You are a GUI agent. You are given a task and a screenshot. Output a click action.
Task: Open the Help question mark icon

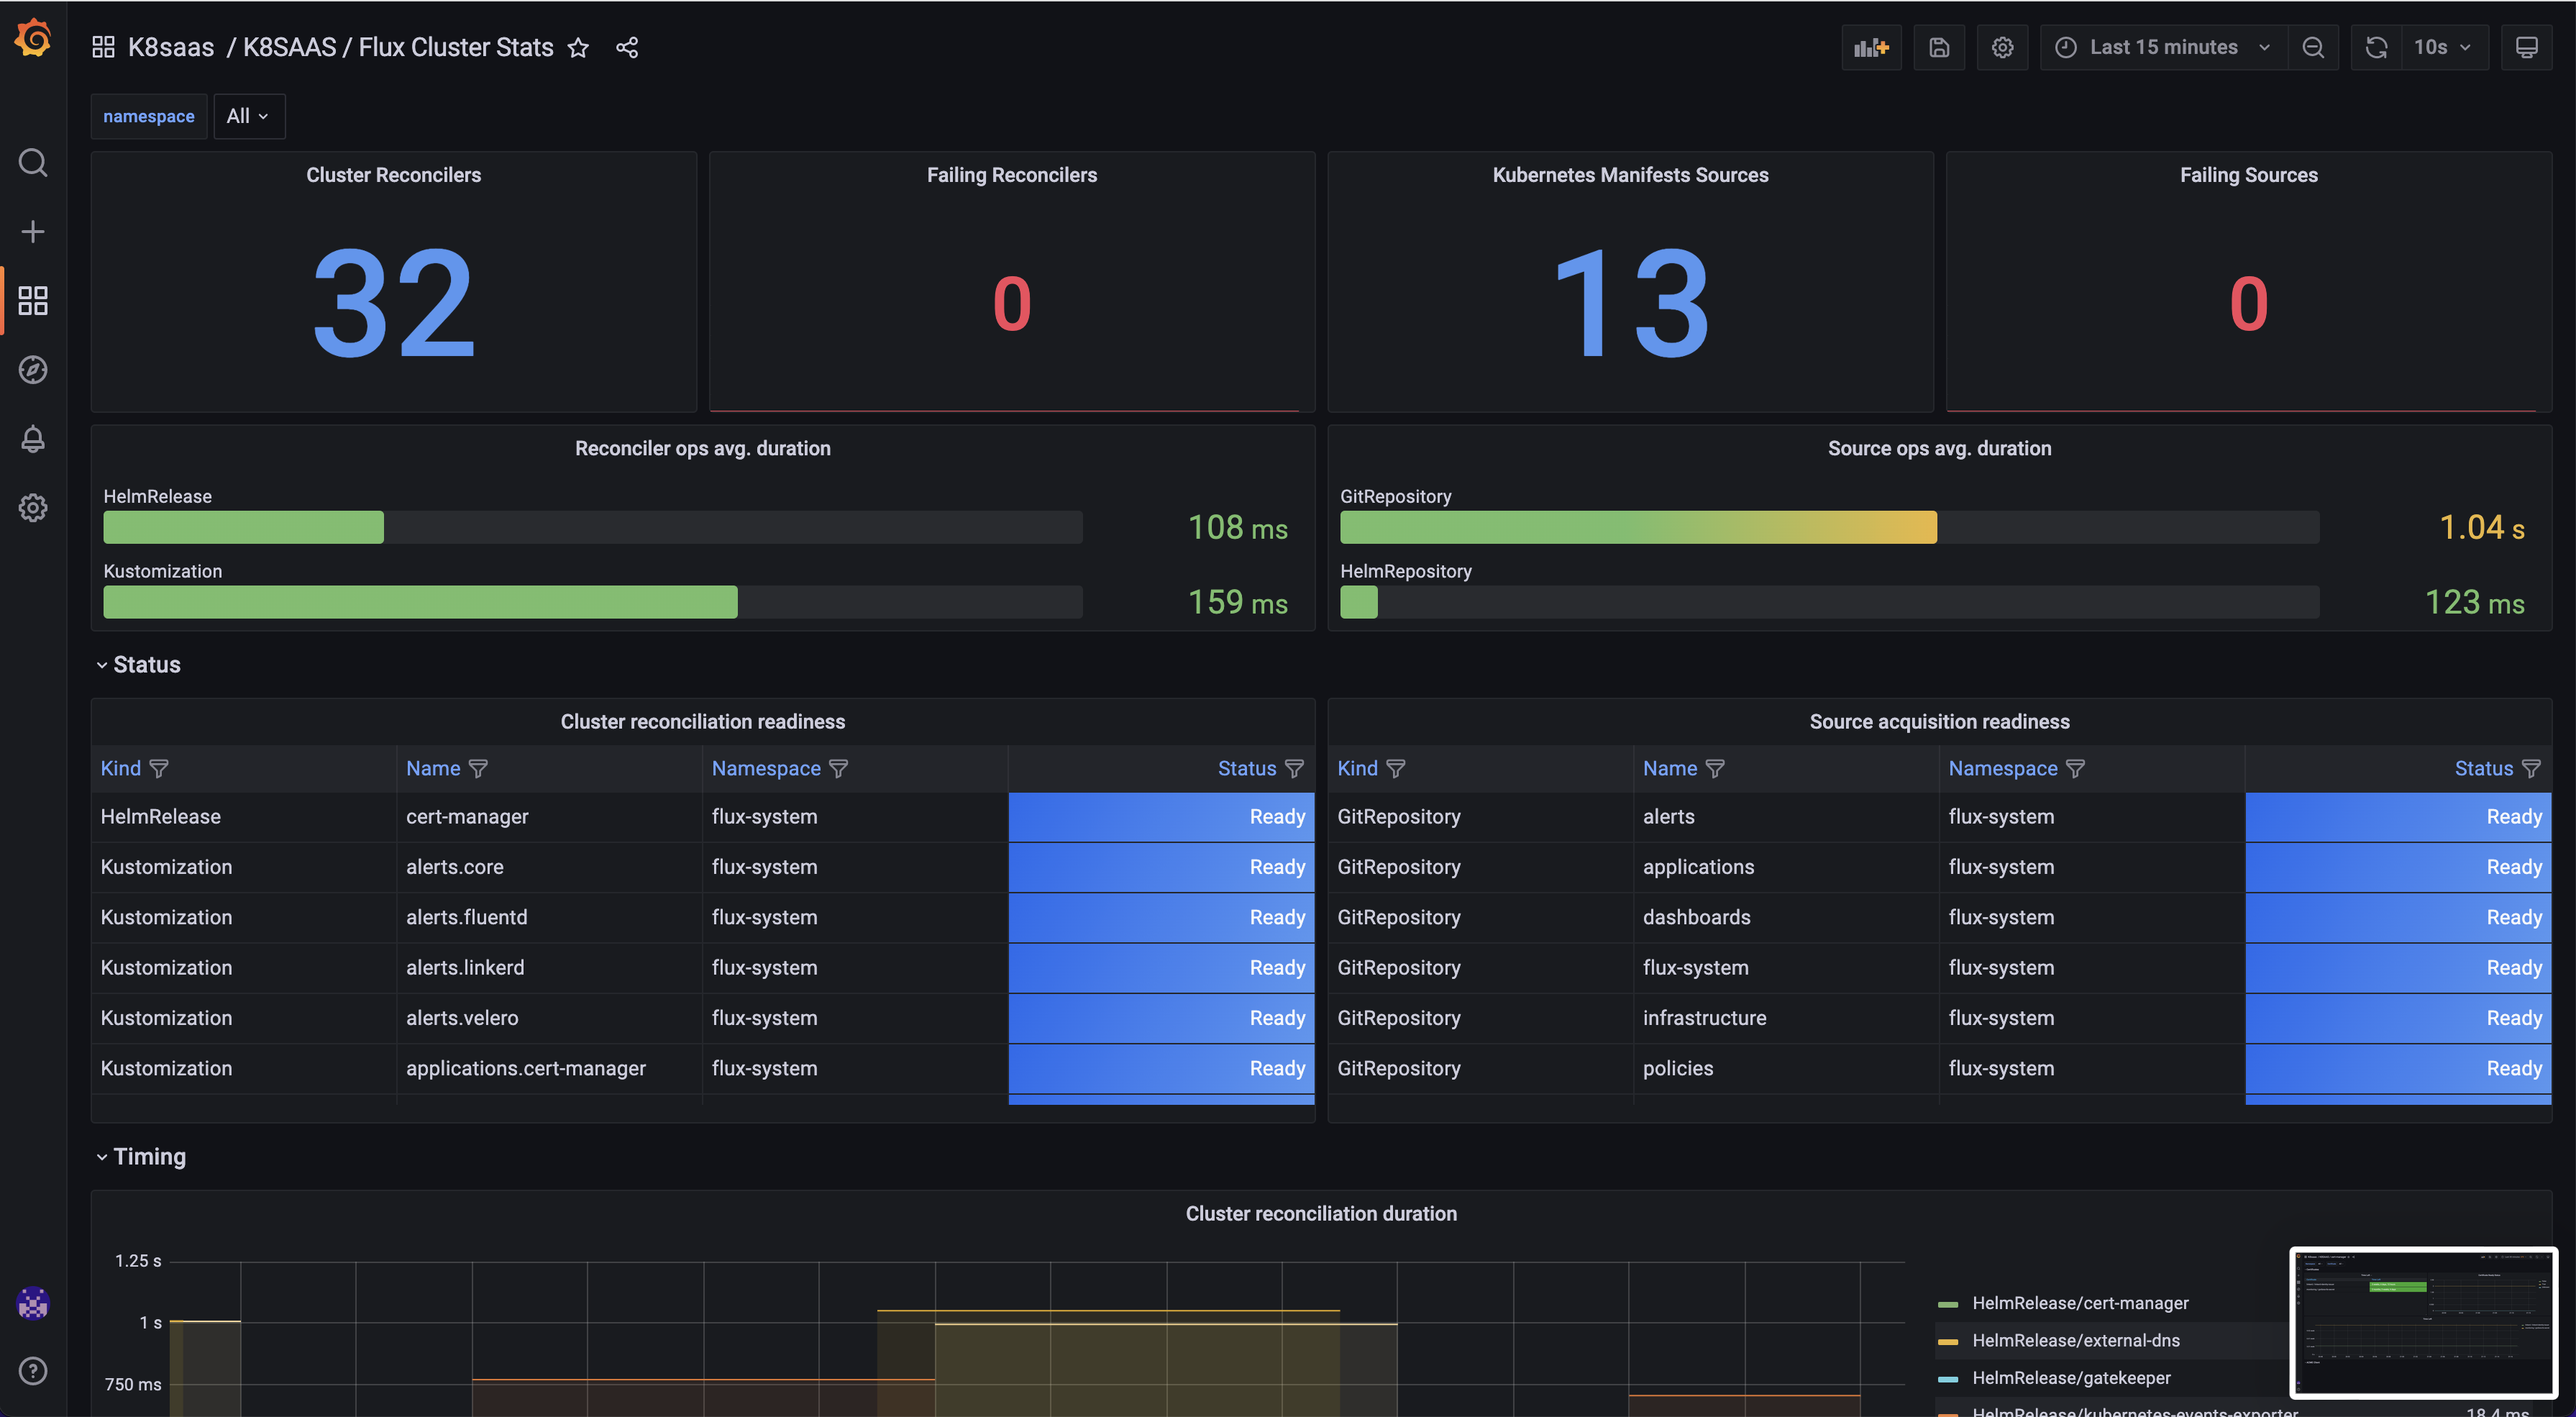[33, 1370]
